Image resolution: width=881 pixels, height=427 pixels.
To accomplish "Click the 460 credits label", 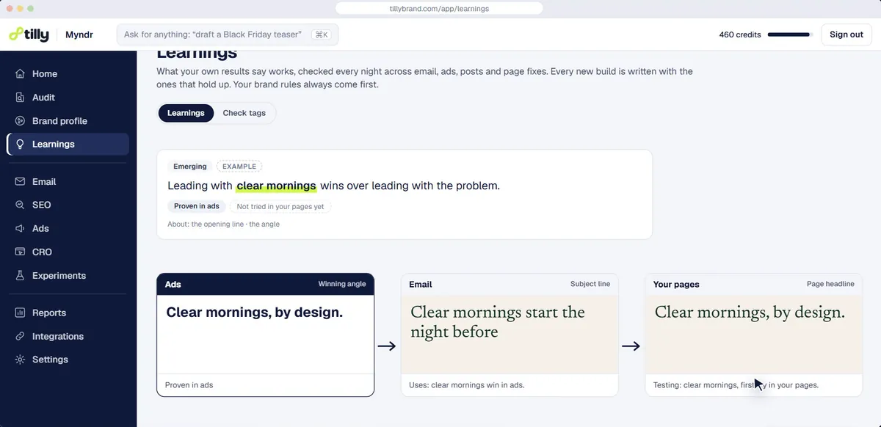I will pos(740,34).
